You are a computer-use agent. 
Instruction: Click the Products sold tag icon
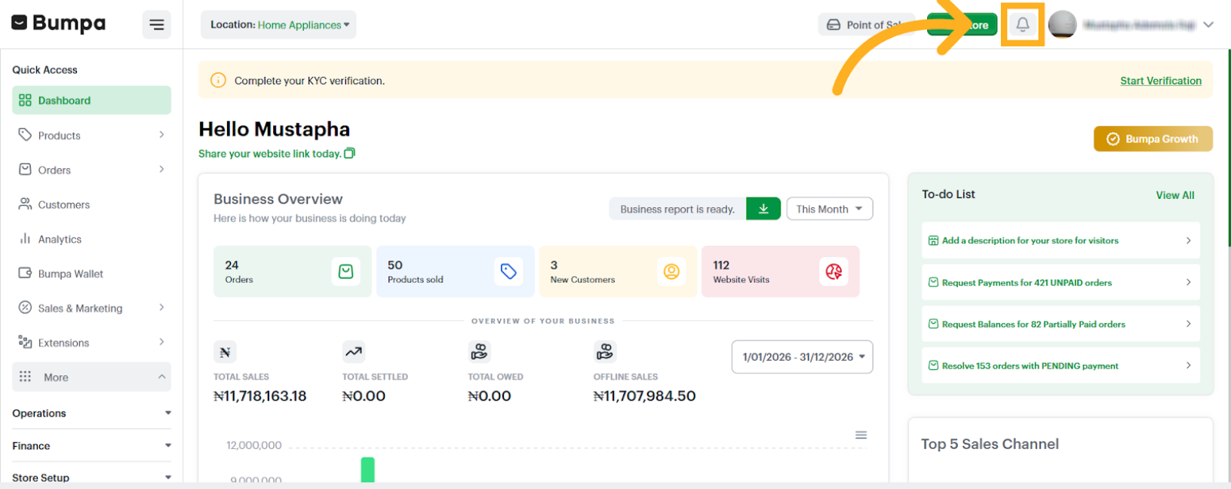[508, 271]
